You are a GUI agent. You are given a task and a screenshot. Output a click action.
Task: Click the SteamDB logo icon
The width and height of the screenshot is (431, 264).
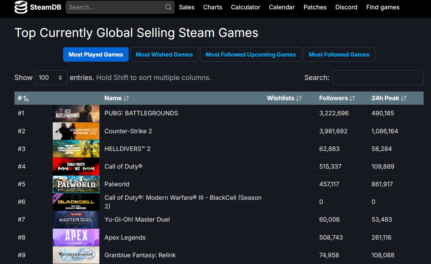21,7
